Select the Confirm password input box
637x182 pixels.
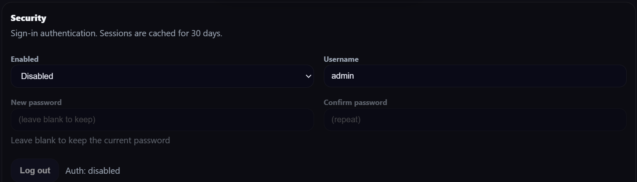(x=475, y=120)
